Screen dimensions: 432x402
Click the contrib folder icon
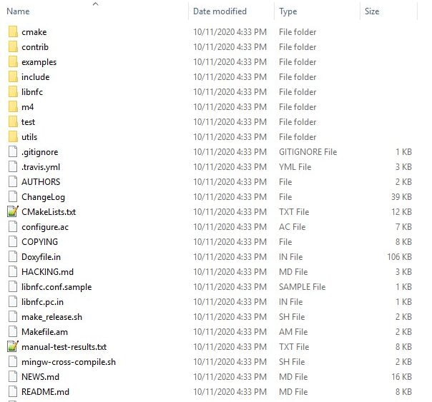click(x=13, y=47)
